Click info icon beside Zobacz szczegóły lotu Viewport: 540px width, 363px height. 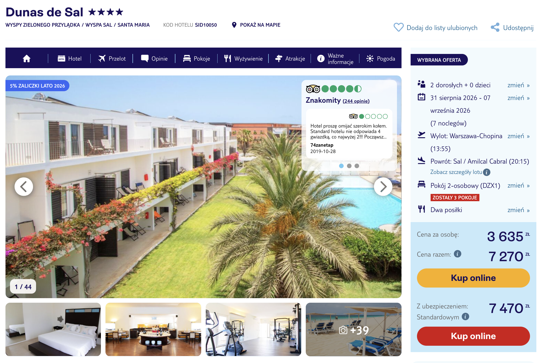click(x=487, y=172)
